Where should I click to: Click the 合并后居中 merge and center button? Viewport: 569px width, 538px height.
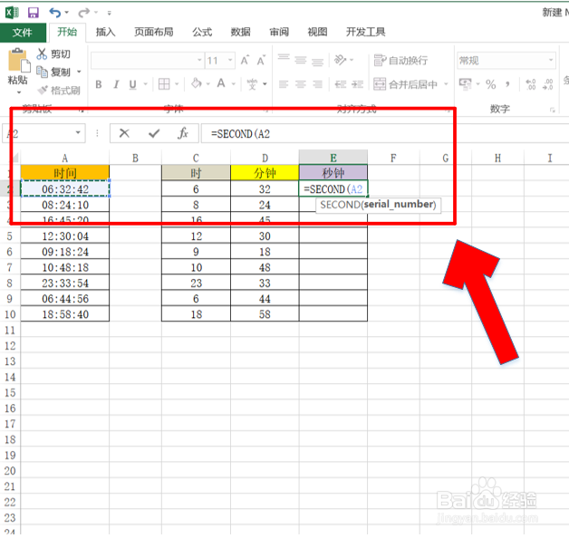406,84
